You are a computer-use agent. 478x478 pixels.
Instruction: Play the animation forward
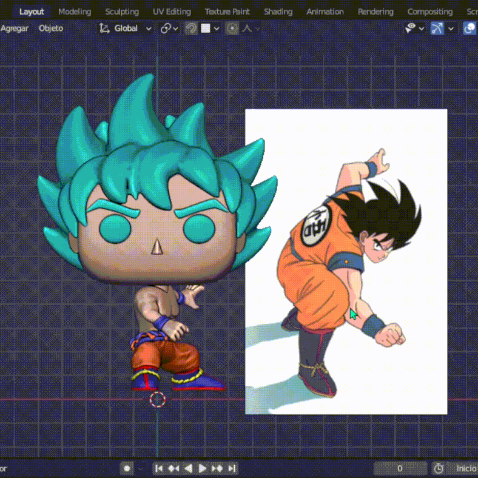coord(202,468)
